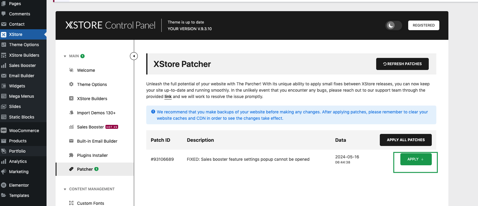Screen dimensions: 478x206
Task: Toggle the dark mode moon switch
Action: tap(393, 25)
